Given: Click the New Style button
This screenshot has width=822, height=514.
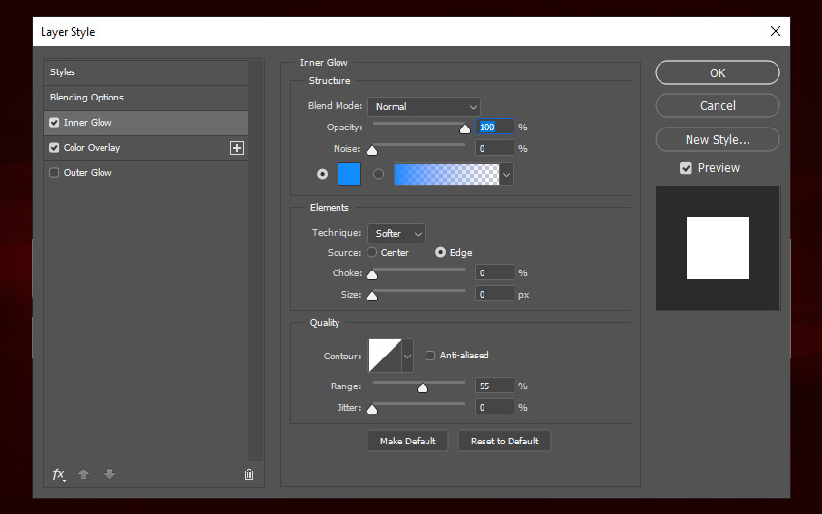Looking at the screenshot, I should (717, 139).
